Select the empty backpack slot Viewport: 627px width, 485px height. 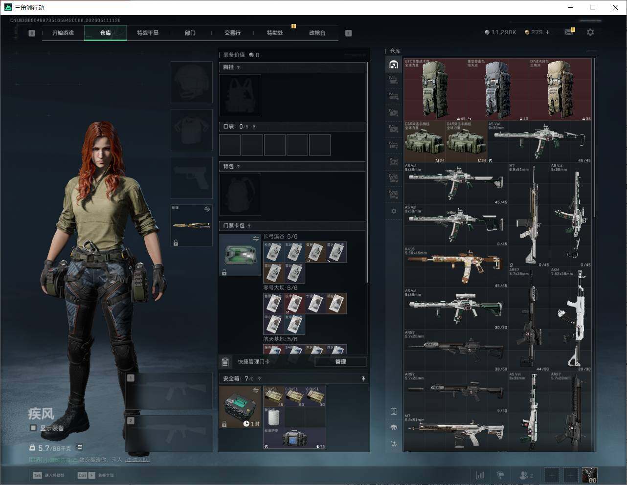pyautogui.click(x=240, y=195)
